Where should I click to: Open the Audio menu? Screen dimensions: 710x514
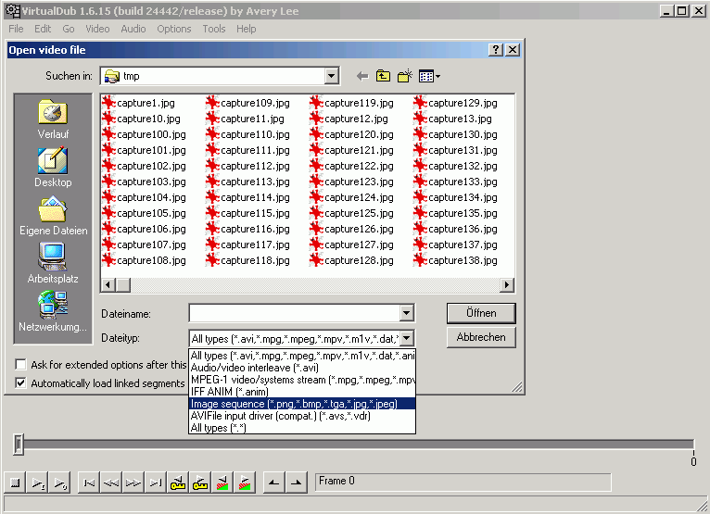(x=133, y=29)
